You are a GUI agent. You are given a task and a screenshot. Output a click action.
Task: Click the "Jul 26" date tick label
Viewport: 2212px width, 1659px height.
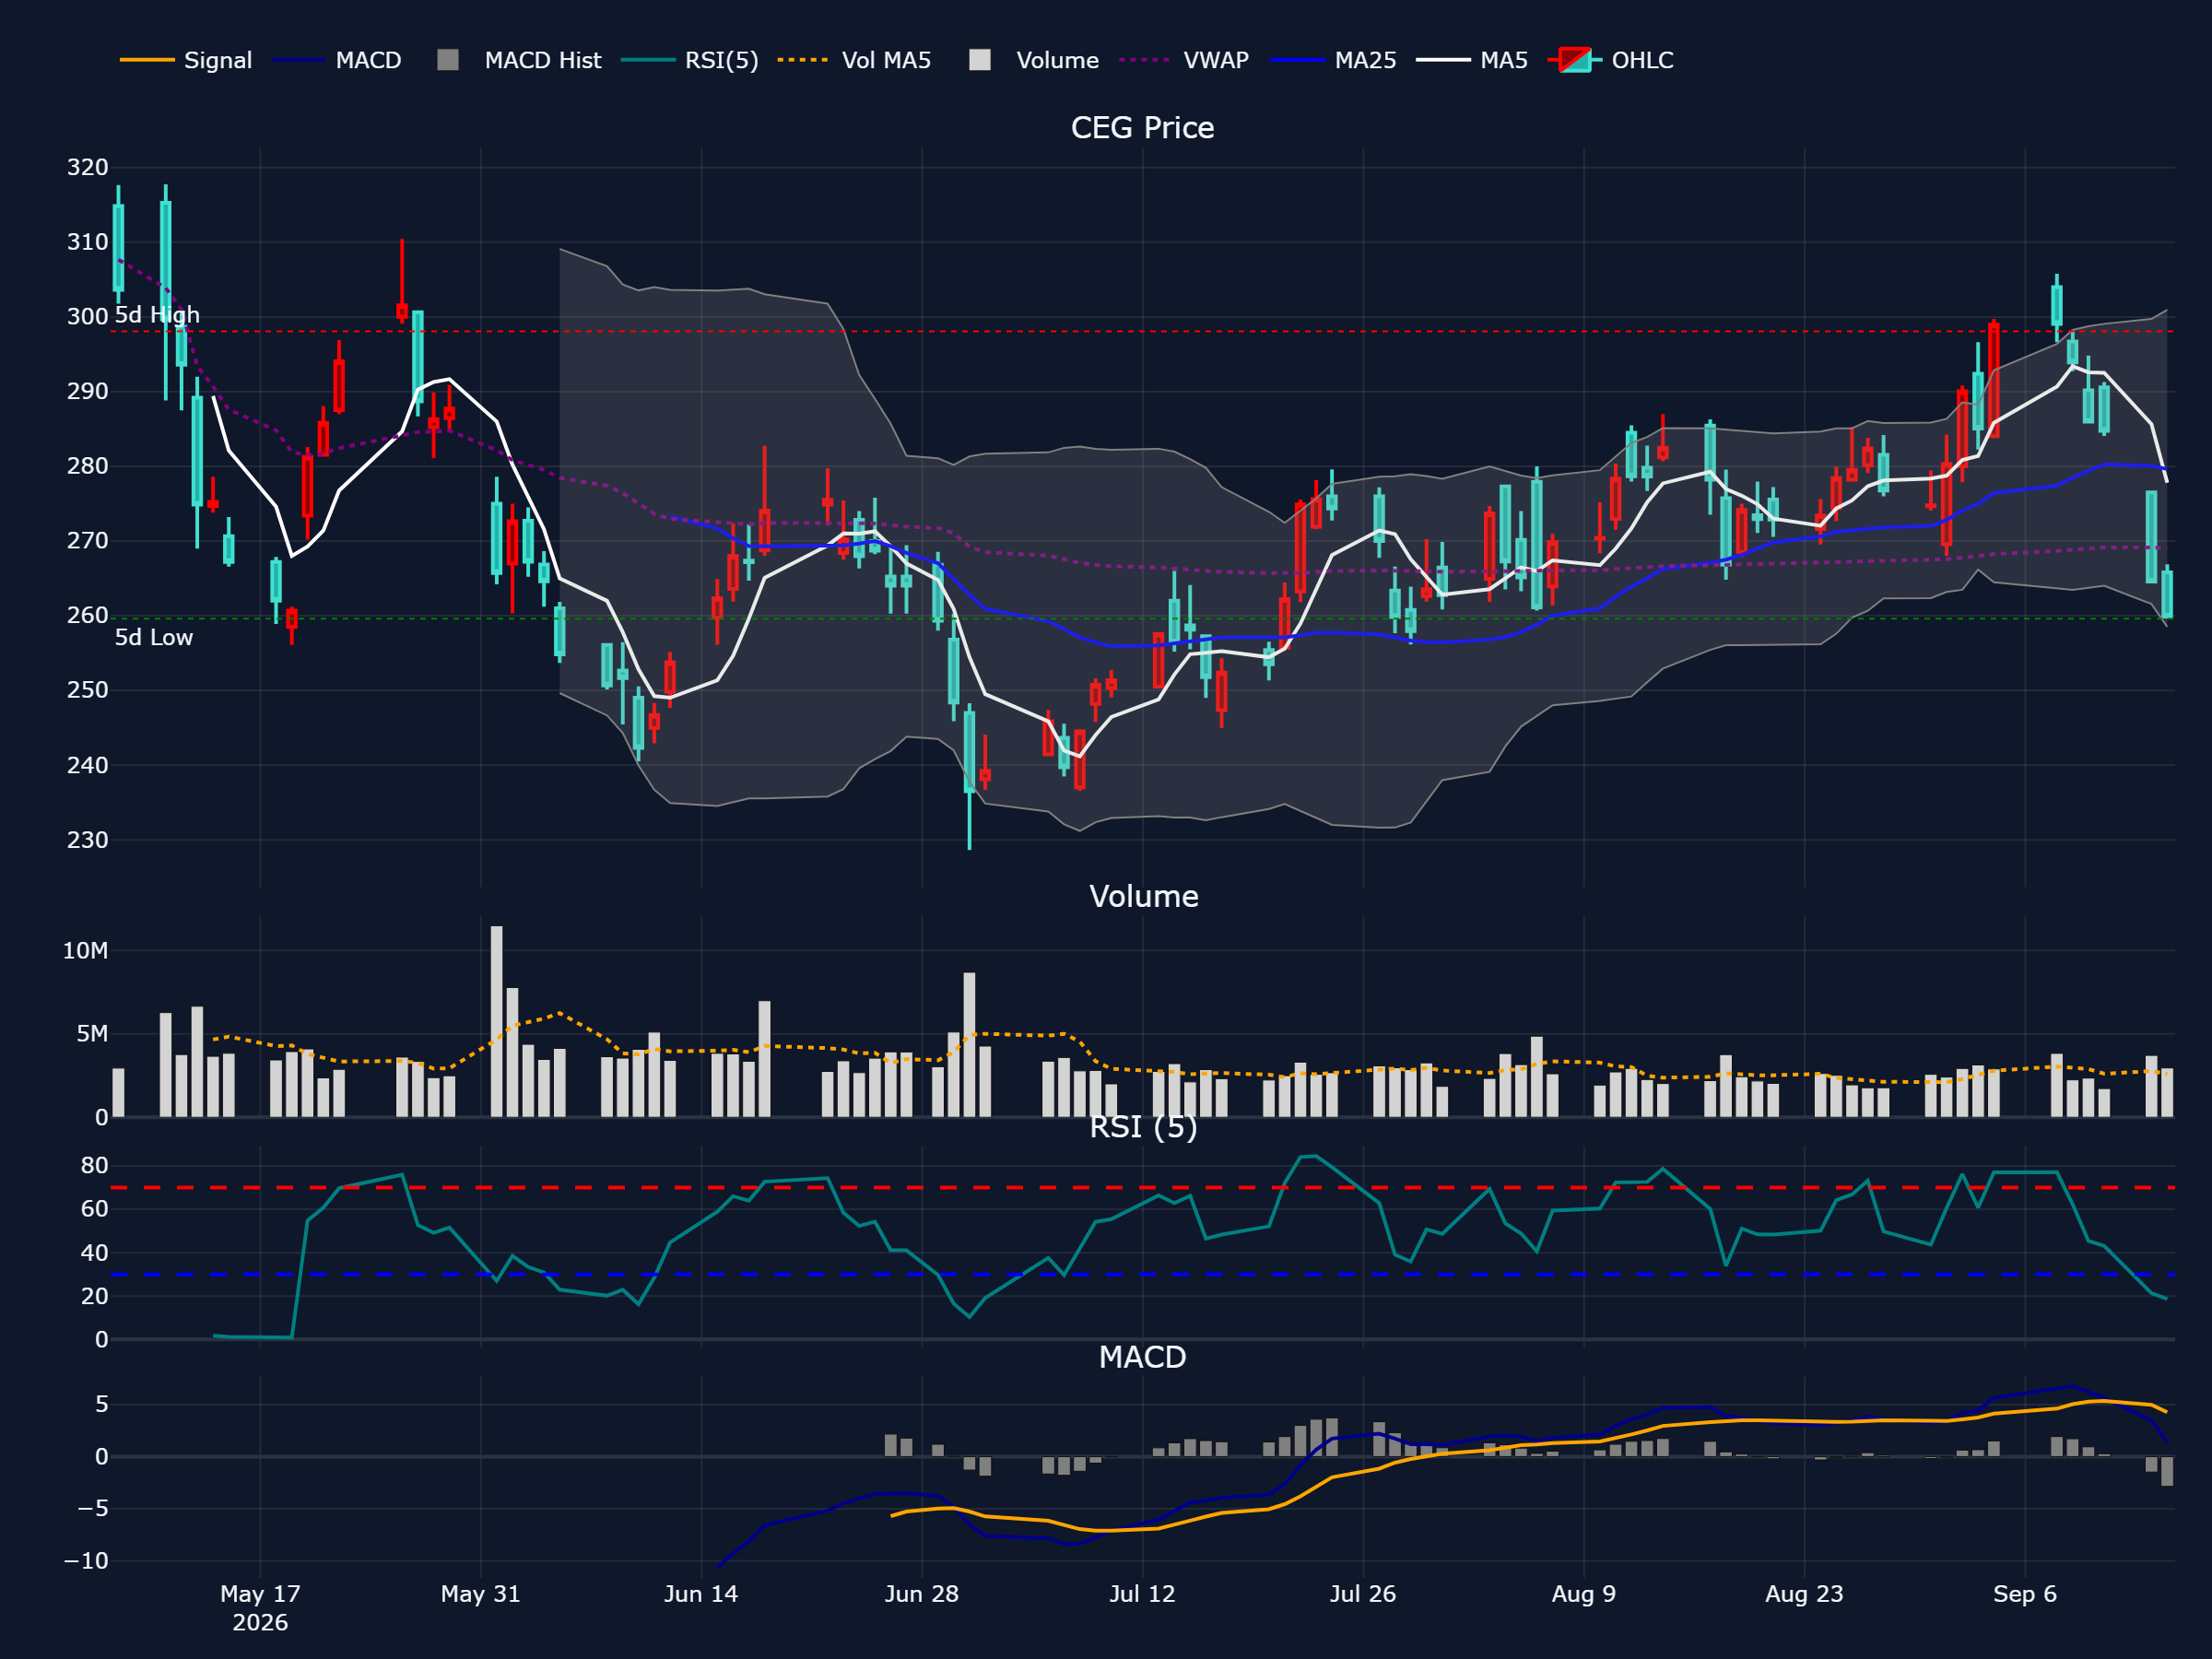click(1363, 1594)
